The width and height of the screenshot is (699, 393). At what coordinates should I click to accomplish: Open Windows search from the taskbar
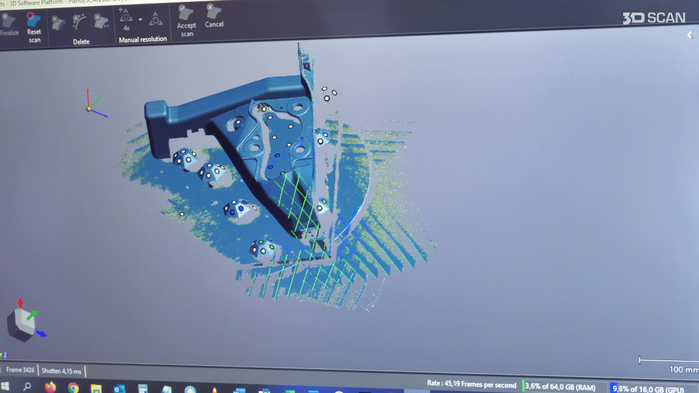27,387
